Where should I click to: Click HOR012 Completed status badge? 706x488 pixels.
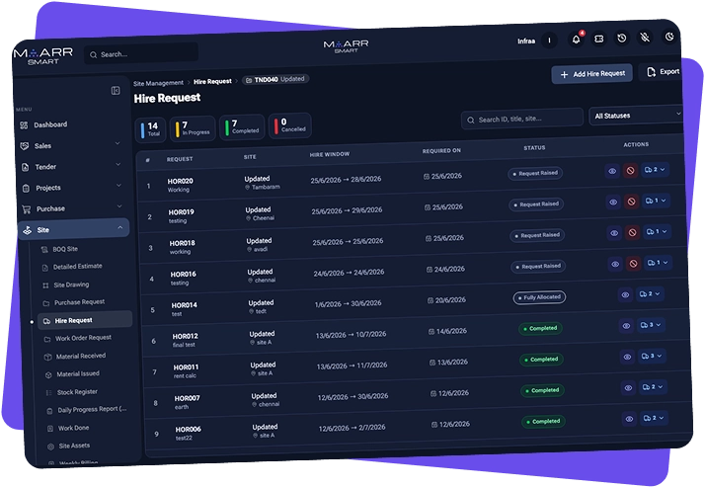pyautogui.click(x=540, y=329)
